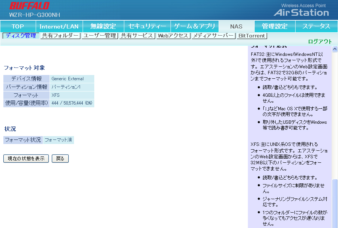The image size is (338, 228).
Task: Select the NAS tab
Action: (x=236, y=26)
